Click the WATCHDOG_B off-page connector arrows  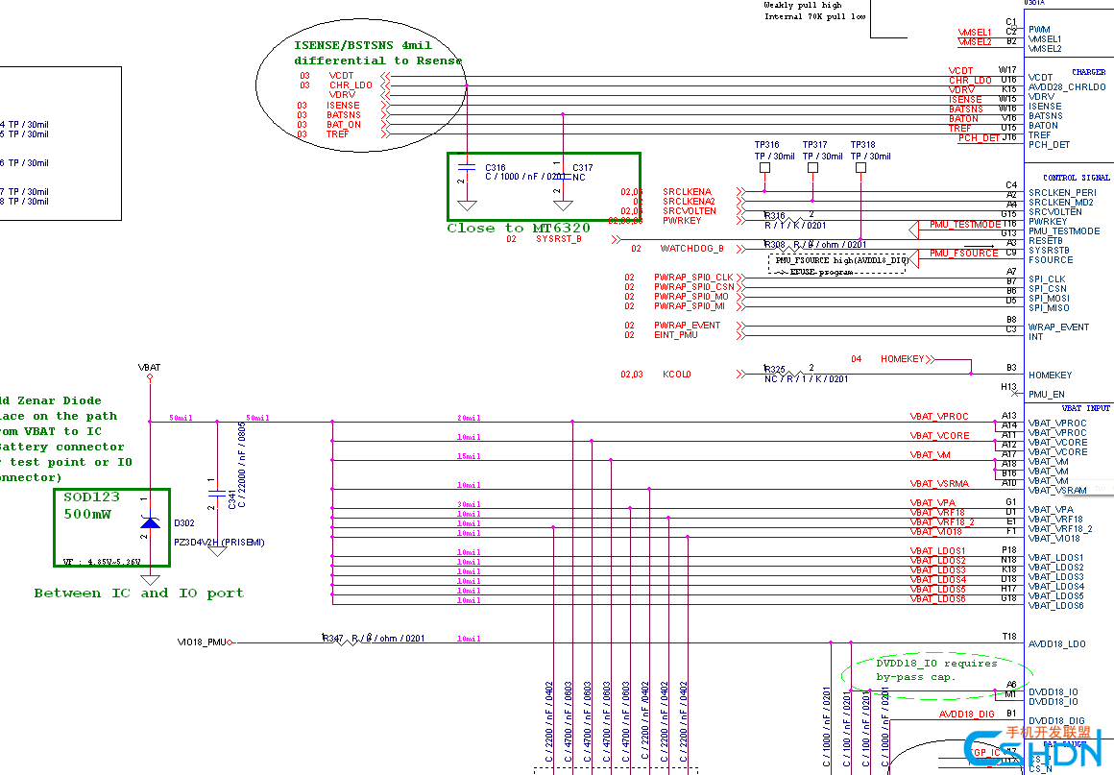741,250
